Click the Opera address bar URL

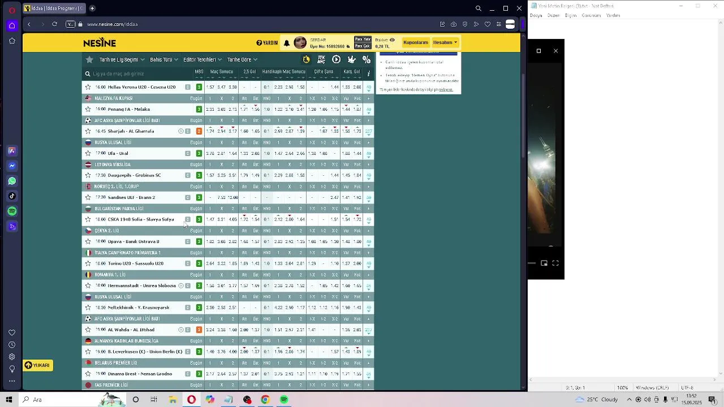pyautogui.click(x=113, y=24)
